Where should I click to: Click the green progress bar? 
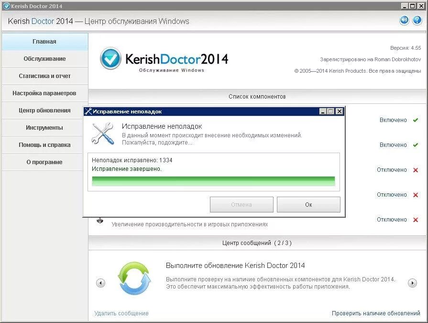213,181
